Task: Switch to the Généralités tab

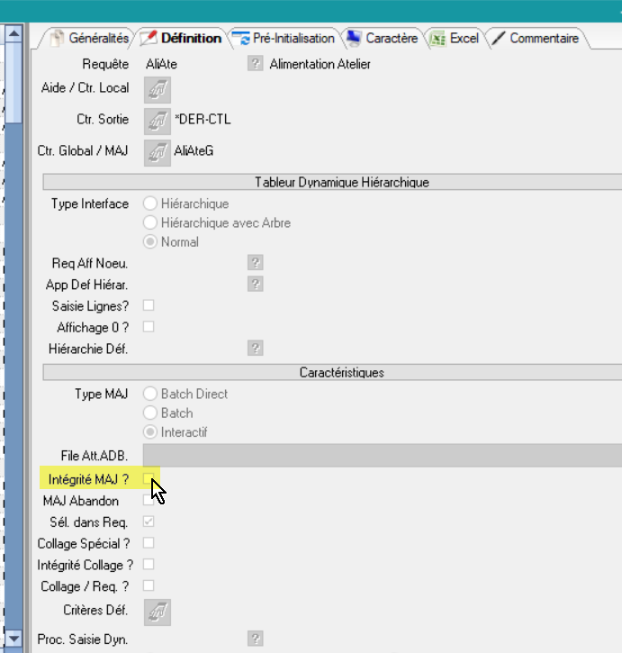Action: tap(89, 39)
